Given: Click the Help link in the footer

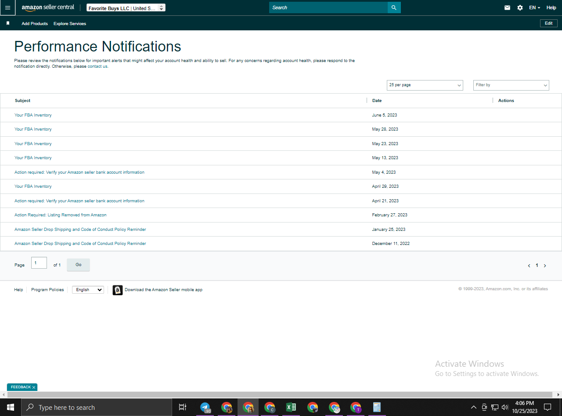Looking at the screenshot, I should coord(18,290).
